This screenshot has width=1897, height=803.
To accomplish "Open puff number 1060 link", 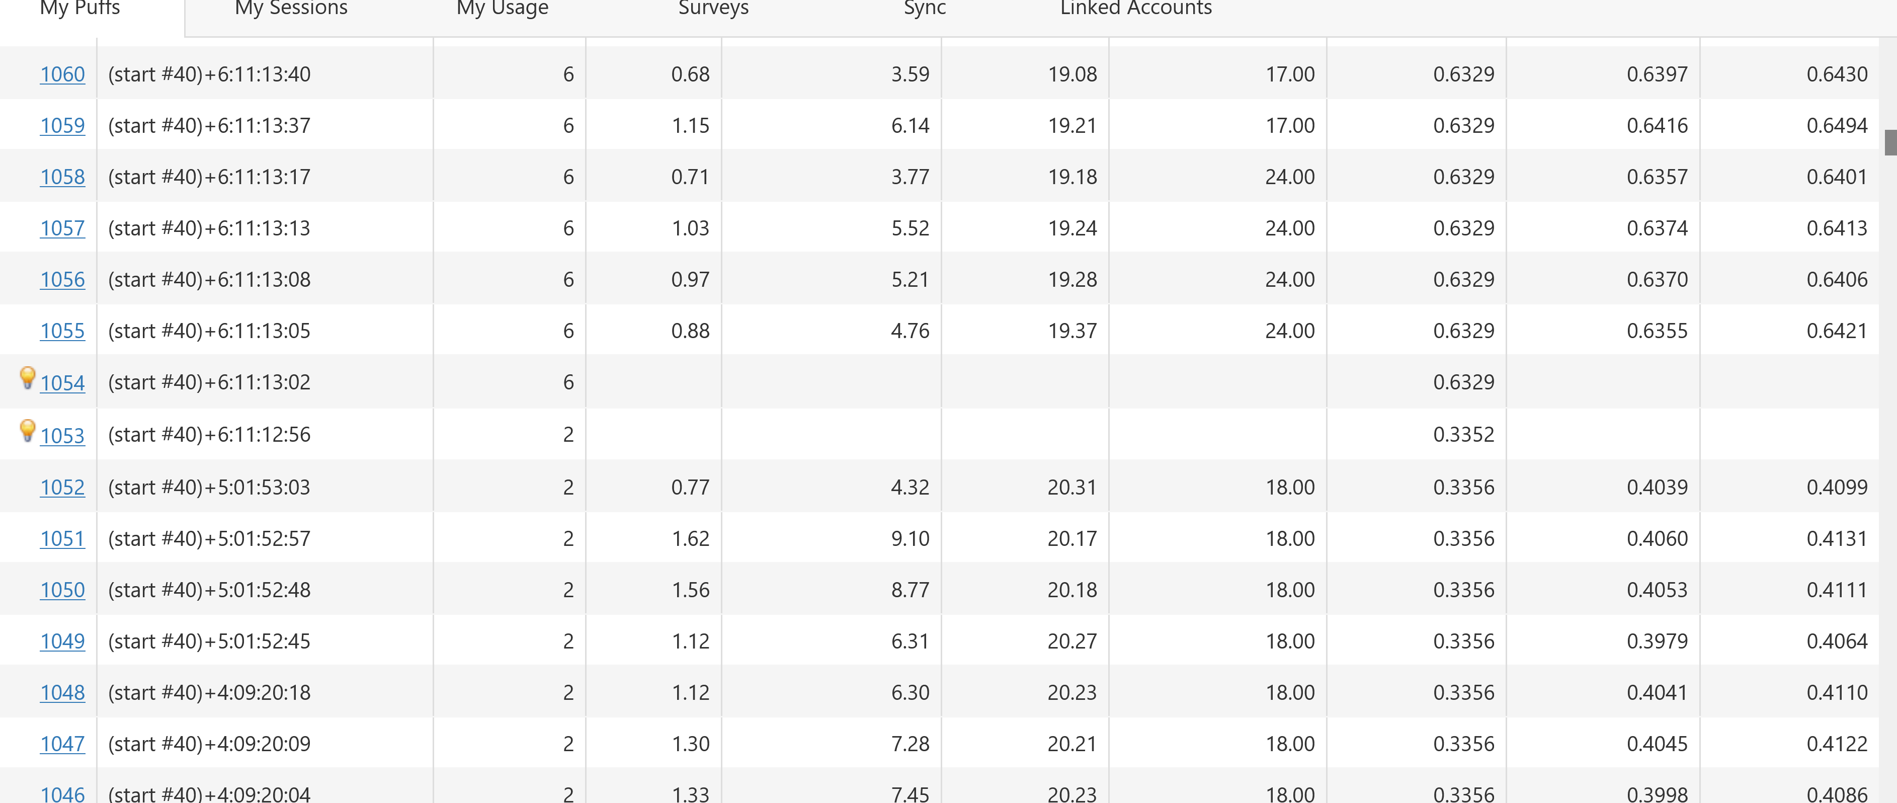I will click(62, 74).
